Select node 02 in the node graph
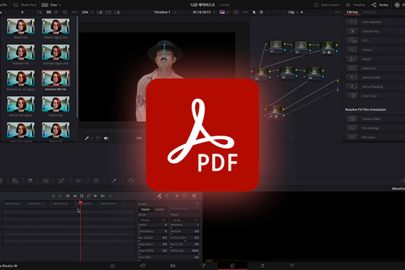 point(301,48)
